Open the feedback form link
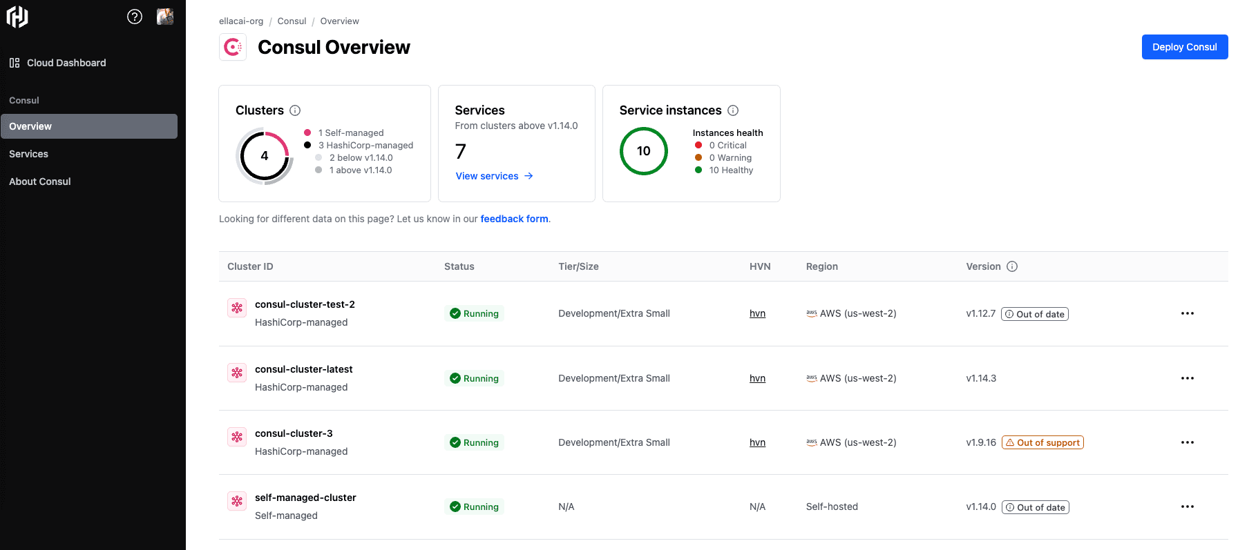This screenshot has width=1238, height=550. coord(514,219)
